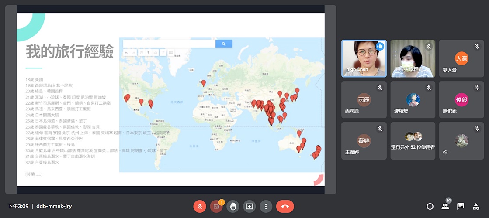Select the 廖俊毅 participant tile
Screen dimensions: 489x218
click(461, 100)
